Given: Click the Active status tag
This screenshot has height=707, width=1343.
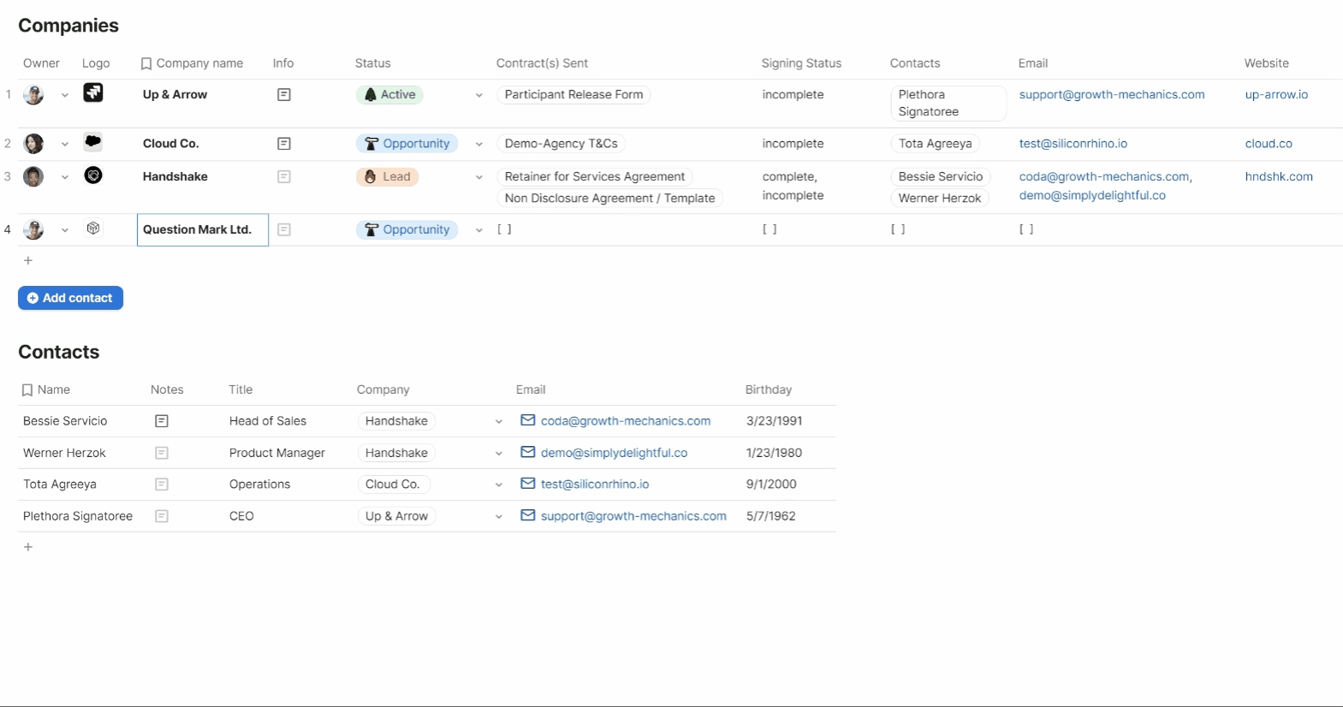Looking at the screenshot, I should point(389,95).
